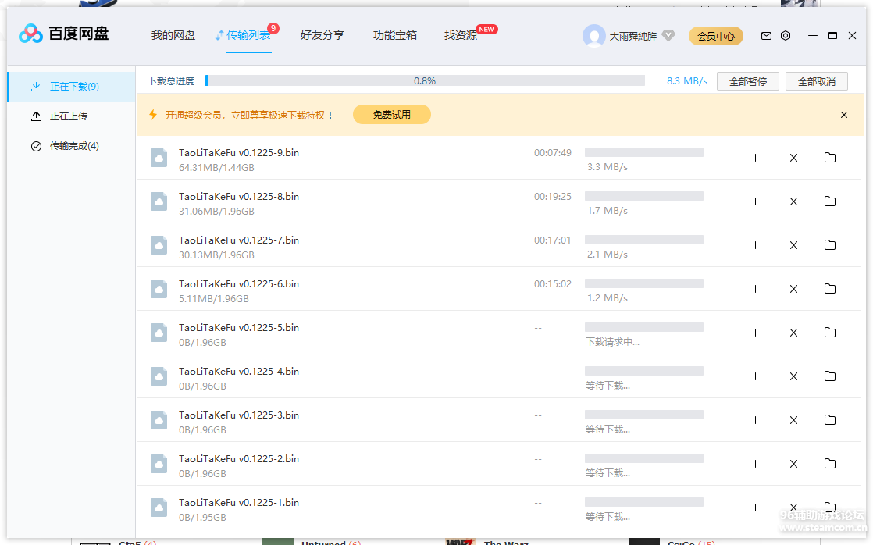Cancel the TaoLiTaKeFu v0.1225-8.bin download
This screenshot has width=873, height=545.
click(793, 201)
